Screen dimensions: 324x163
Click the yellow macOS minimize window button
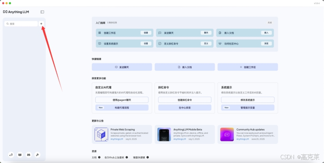pos(7,3)
